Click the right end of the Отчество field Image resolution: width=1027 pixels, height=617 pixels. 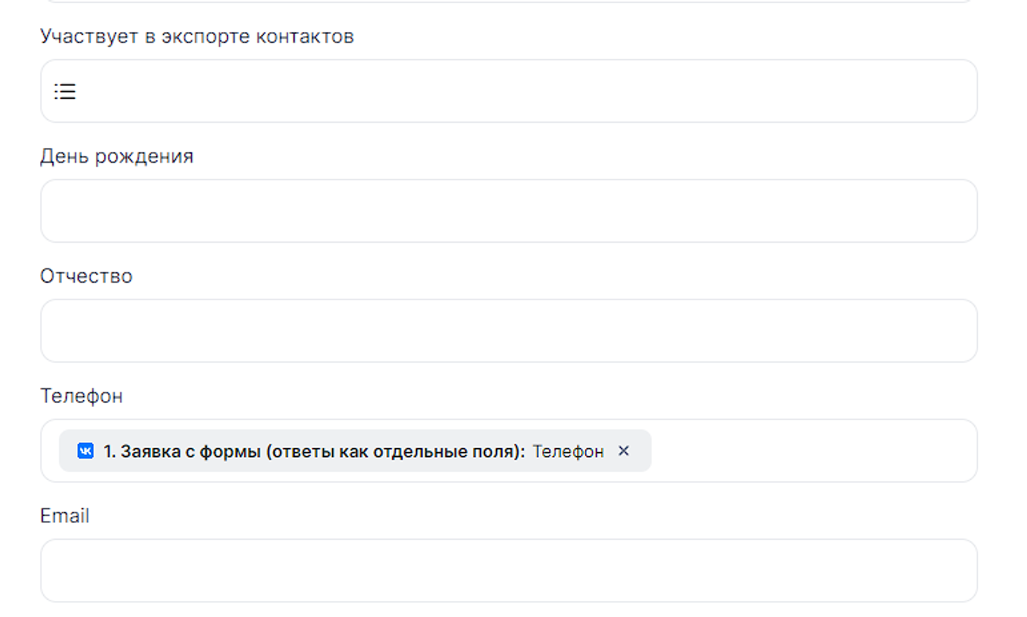947,331
